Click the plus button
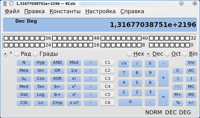200x118 pixels. point(163,78)
